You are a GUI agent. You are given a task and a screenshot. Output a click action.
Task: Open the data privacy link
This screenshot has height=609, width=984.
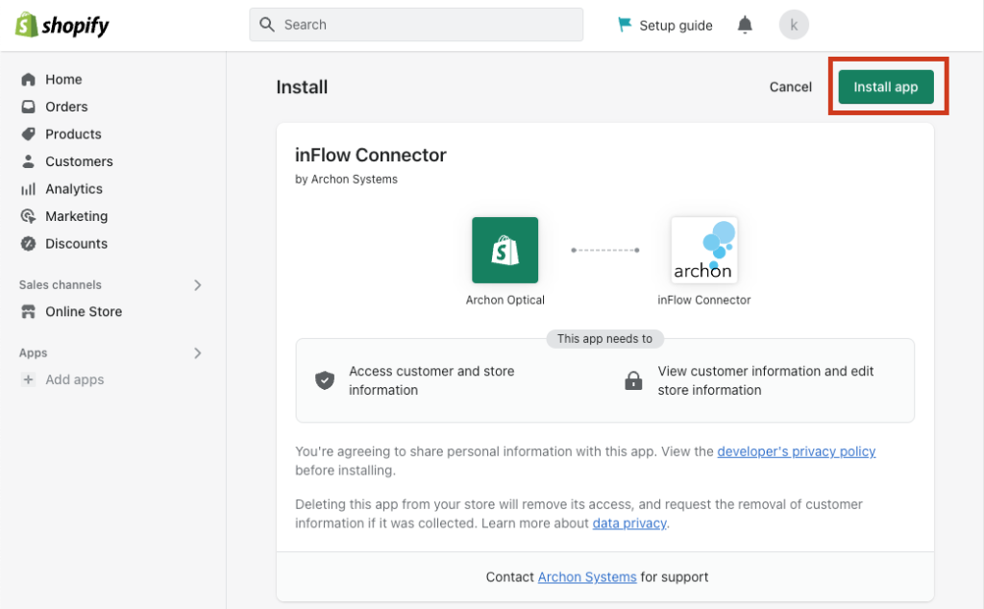coord(629,524)
